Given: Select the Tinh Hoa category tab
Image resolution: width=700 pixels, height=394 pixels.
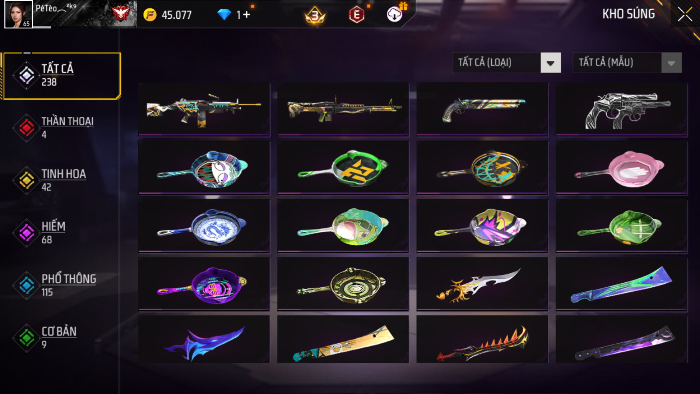Looking at the screenshot, I should point(60,180).
